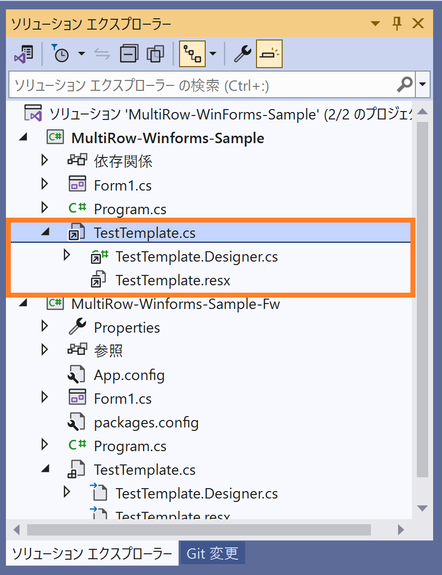Expand linked TestTemplate.Designer.cs in first project
The width and height of the screenshot is (442, 575).
pyautogui.click(x=67, y=255)
